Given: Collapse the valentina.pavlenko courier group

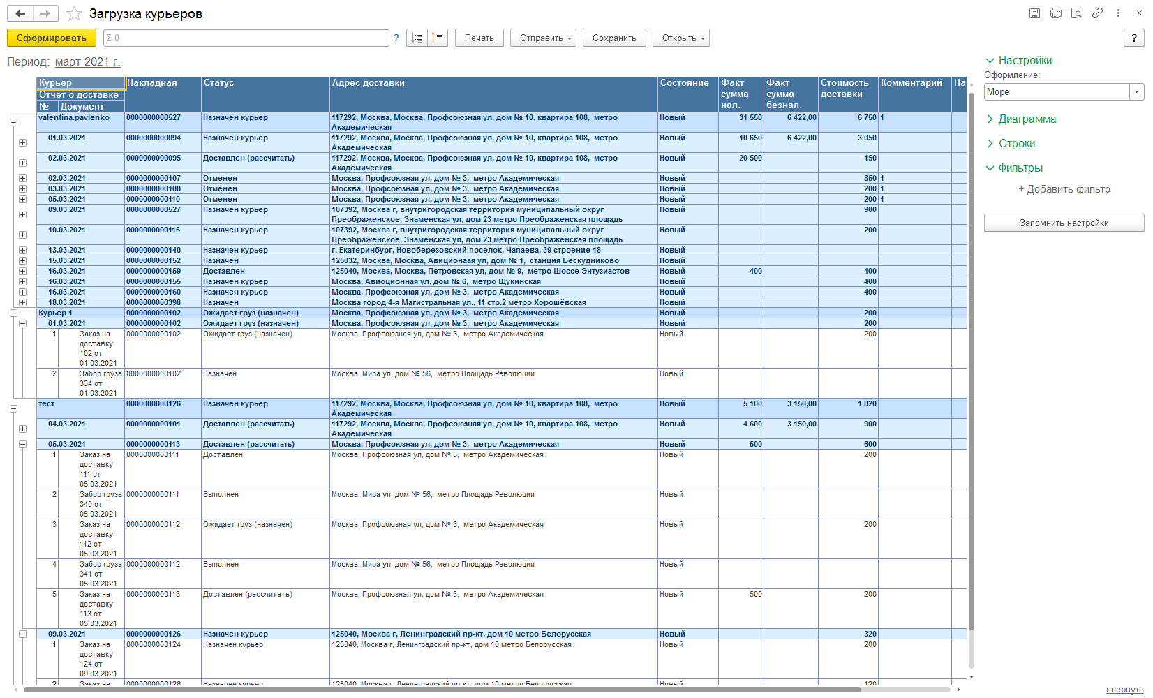Looking at the screenshot, I should pos(13,122).
